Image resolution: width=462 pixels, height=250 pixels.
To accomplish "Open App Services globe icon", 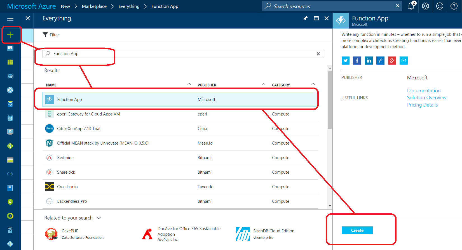I will (x=10, y=90).
